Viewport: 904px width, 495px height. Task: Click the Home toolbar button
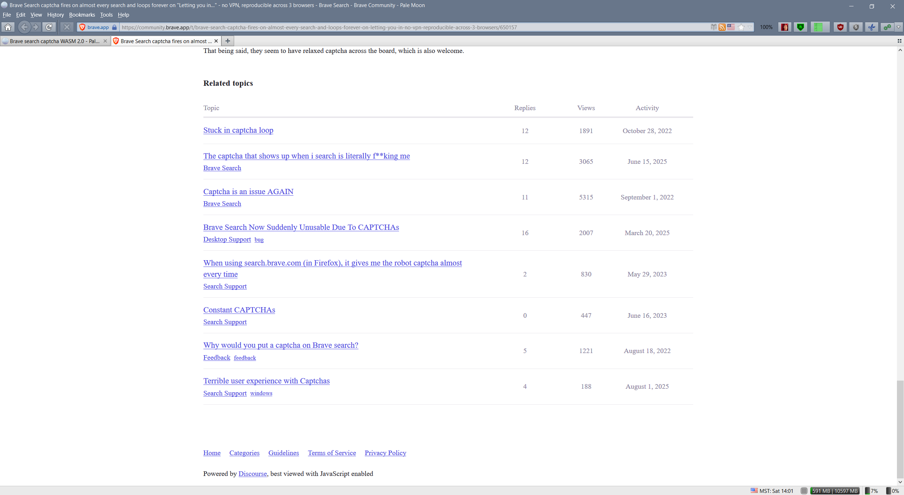pyautogui.click(x=8, y=27)
